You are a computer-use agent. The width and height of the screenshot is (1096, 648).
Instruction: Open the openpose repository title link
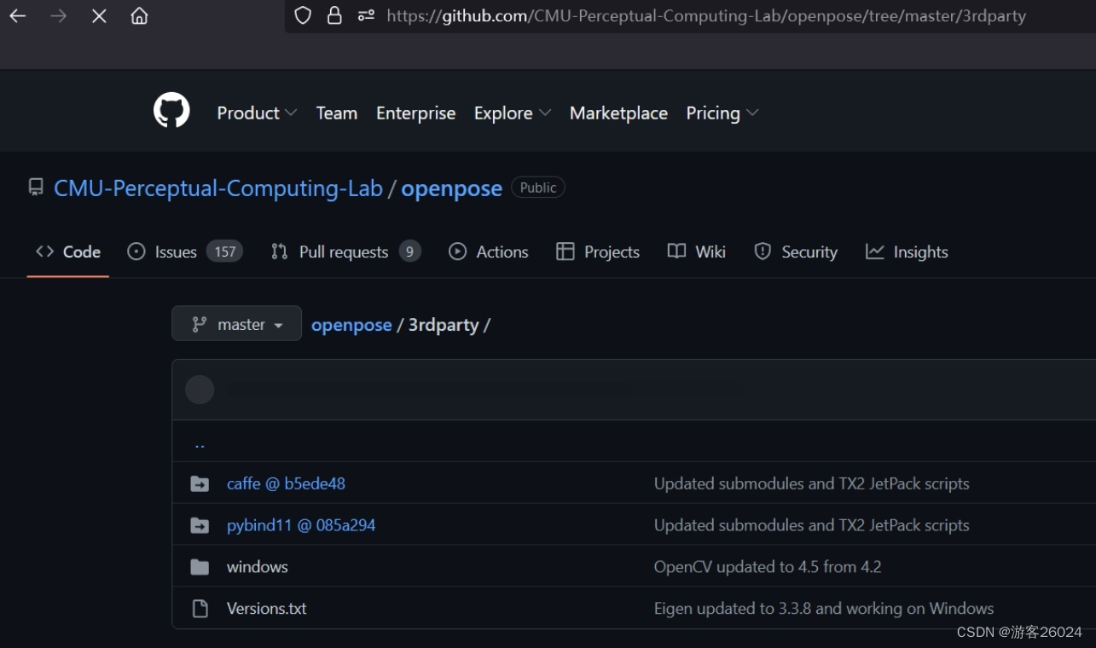coord(451,188)
